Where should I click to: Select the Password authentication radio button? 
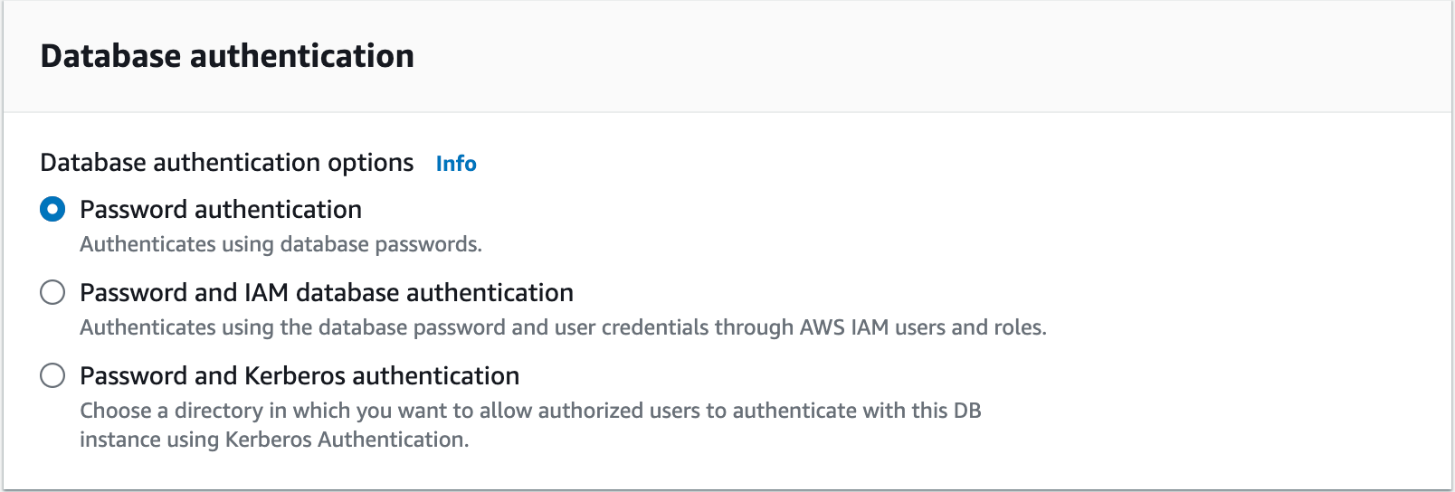52,210
